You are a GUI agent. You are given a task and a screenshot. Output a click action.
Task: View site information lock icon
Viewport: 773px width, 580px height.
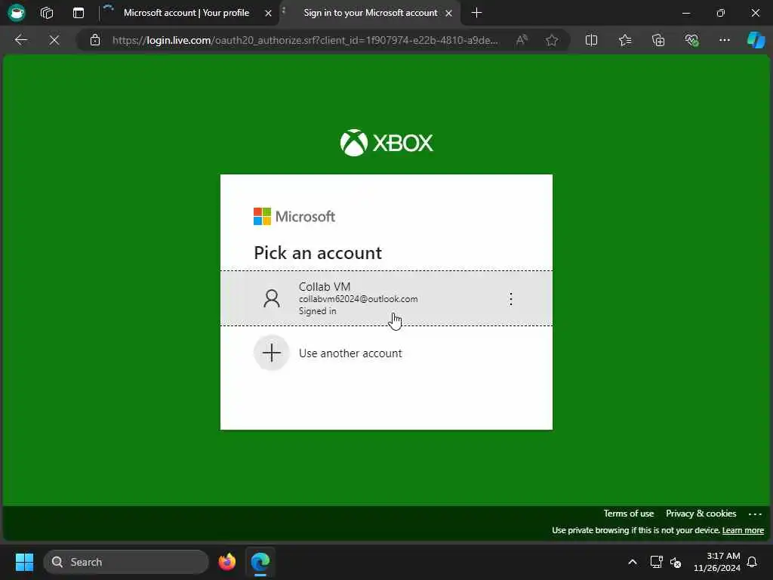click(95, 40)
